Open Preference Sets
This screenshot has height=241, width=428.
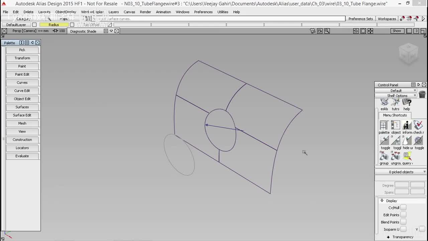[360, 19]
